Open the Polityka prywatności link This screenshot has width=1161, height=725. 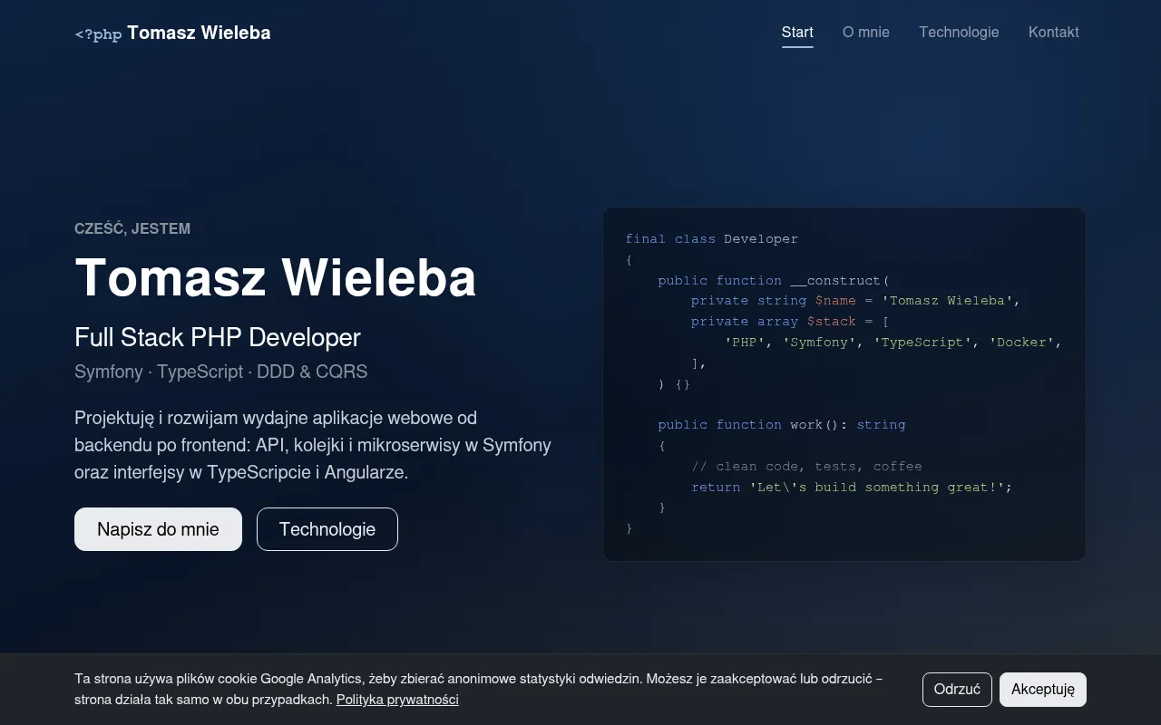tap(397, 700)
